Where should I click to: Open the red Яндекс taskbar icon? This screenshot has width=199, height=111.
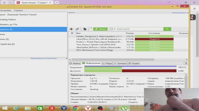[52, 108]
